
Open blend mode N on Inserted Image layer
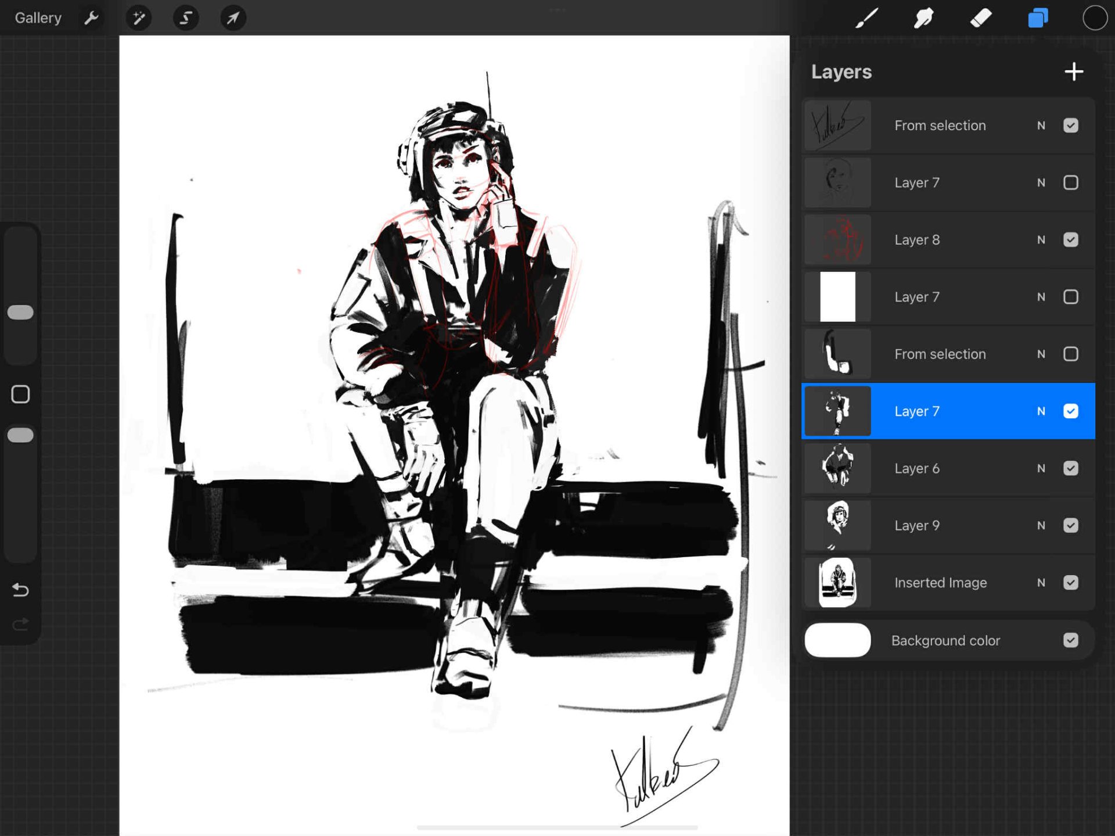1041,583
